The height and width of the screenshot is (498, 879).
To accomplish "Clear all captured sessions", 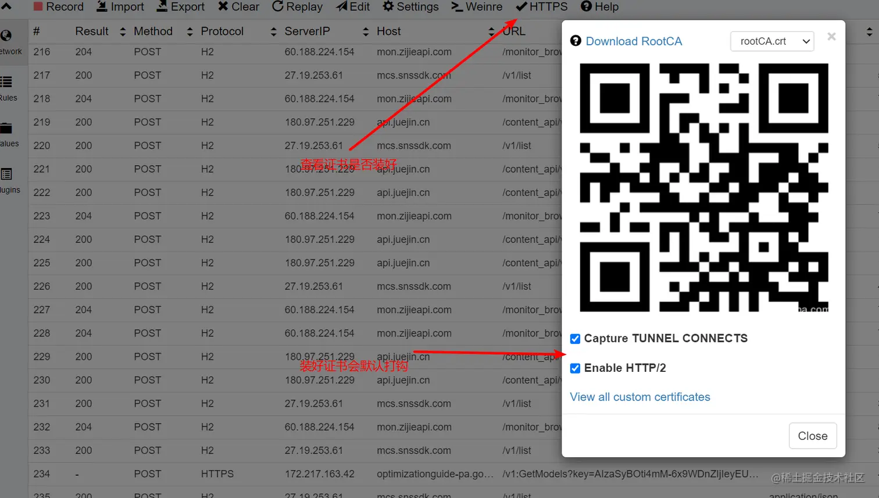I will tap(238, 7).
